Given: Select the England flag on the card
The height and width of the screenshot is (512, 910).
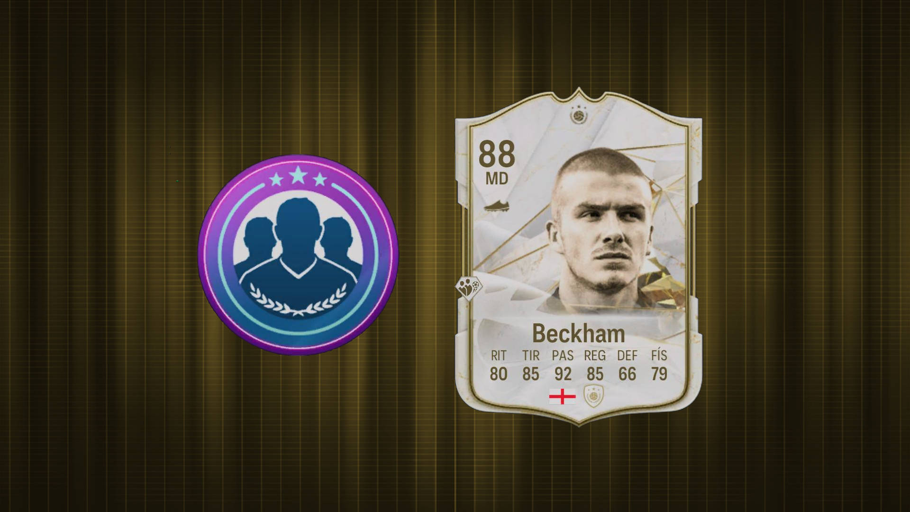Looking at the screenshot, I should click(x=562, y=396).
